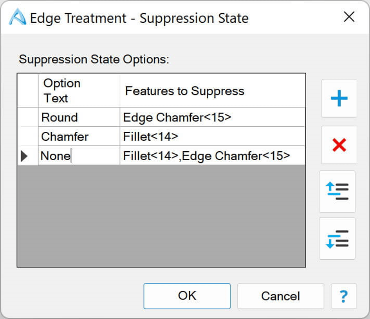The height and width of the screenshot is (319, 370).
Task: Click the Fillet<14> features cell
Action: [x=212, y=136]
